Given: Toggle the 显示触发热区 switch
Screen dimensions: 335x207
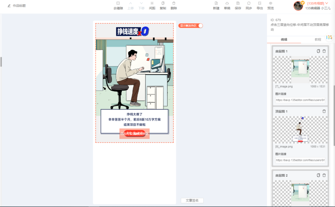Looking at the screenshot, I should point(200,26).
